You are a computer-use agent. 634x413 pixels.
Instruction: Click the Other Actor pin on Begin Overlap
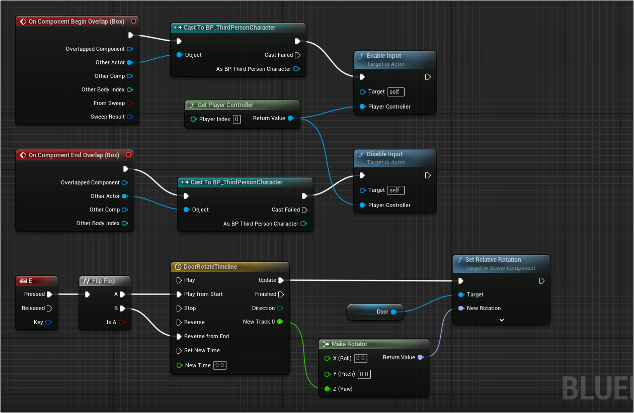[x=129, y=63]
